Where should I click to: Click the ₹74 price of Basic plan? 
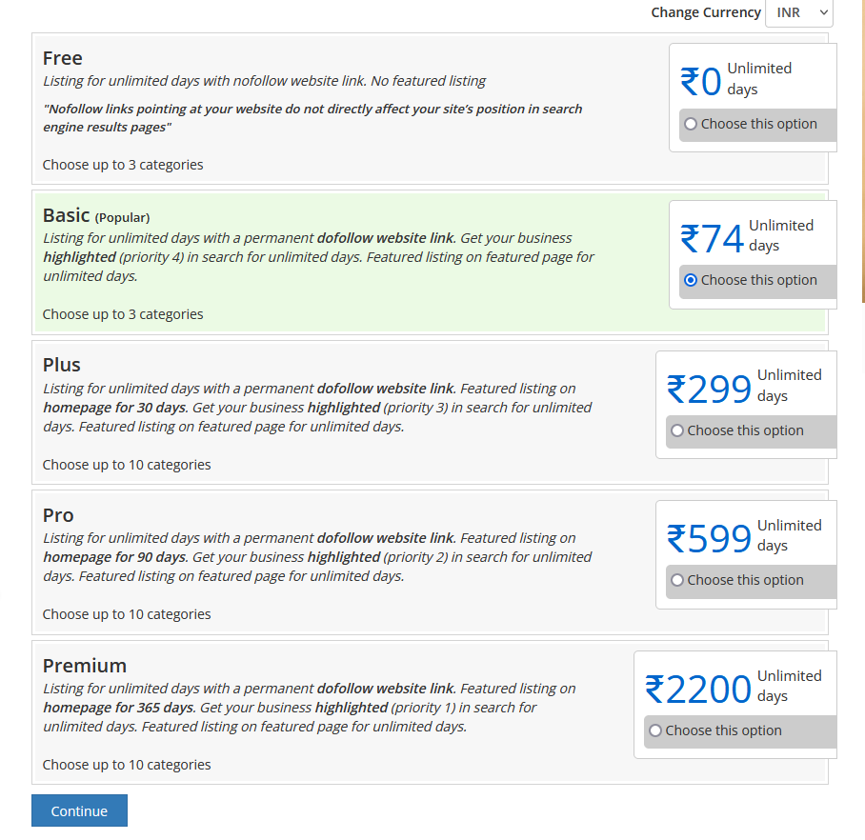pyautogui.click(x=712, y=238)
